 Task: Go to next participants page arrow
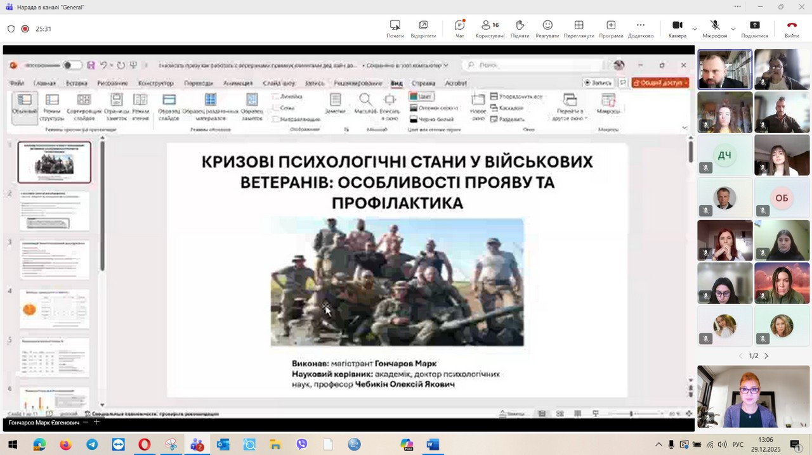(x=766, y=356)
